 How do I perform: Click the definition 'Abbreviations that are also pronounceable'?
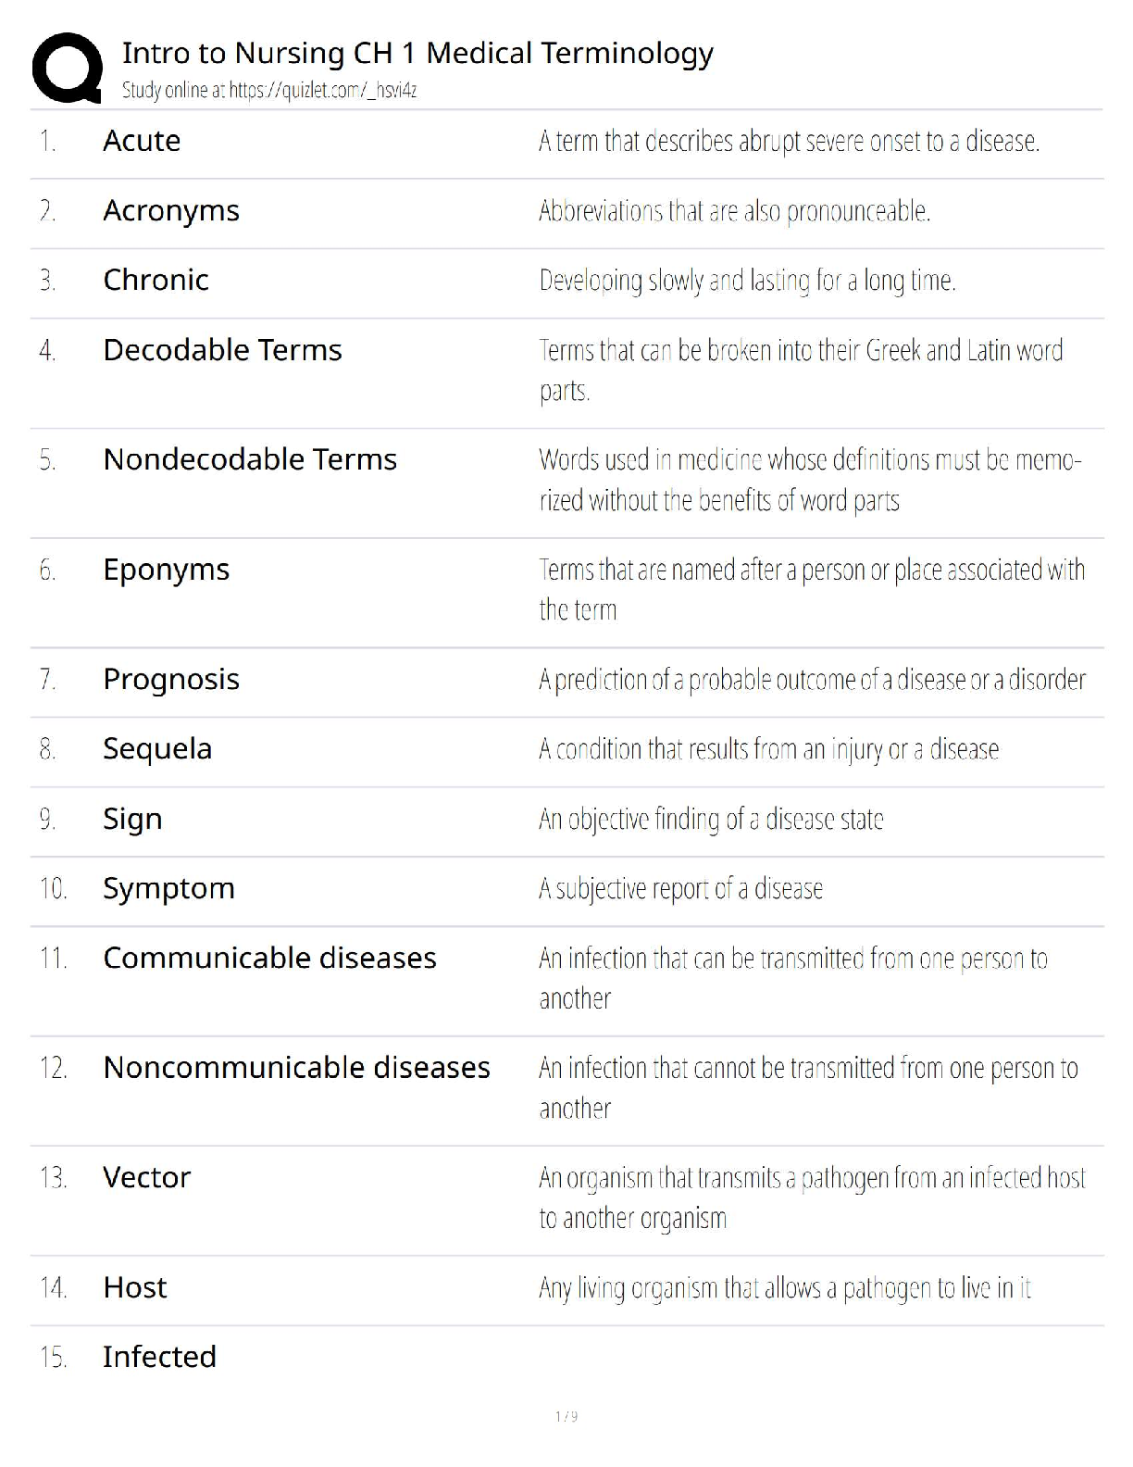pyautogui.click(x=734, y=211)
